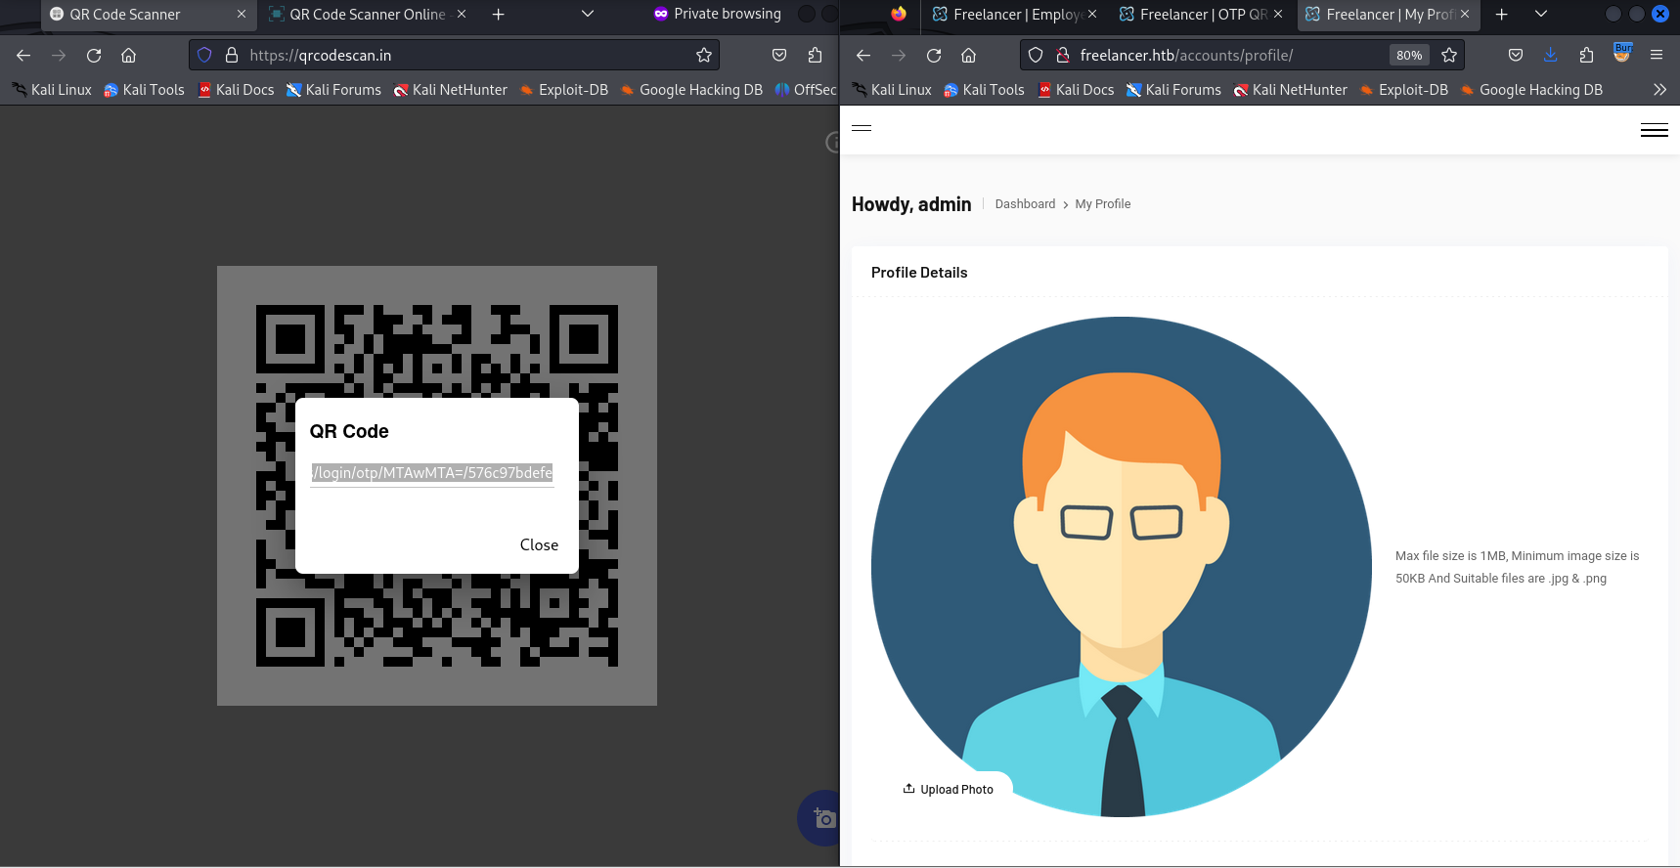Bookmark qrcodescan.in with the star icon
Screen dimensions: 1680x868
tap(704, 56)
